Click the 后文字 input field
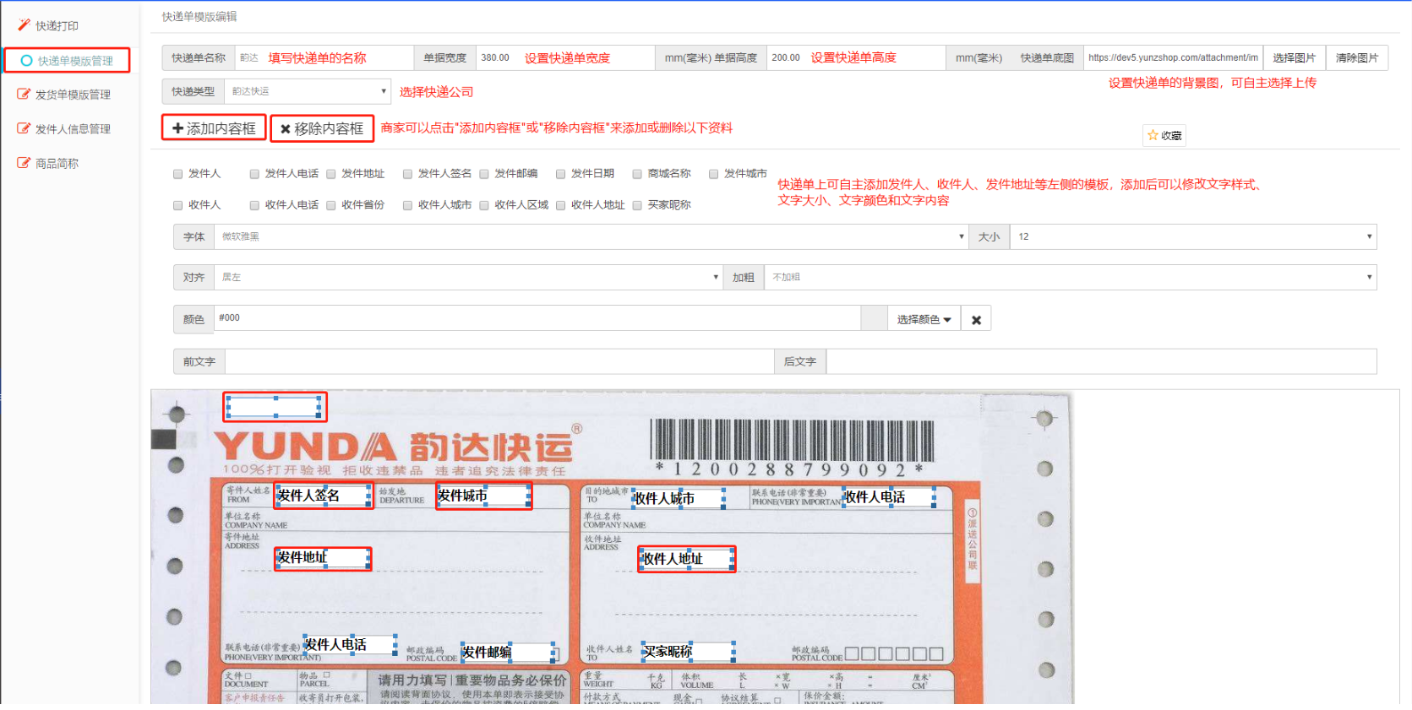 tap(1101, 361)
